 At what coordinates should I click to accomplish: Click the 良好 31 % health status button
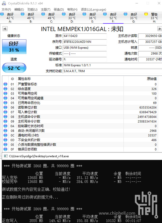point(14,47)
